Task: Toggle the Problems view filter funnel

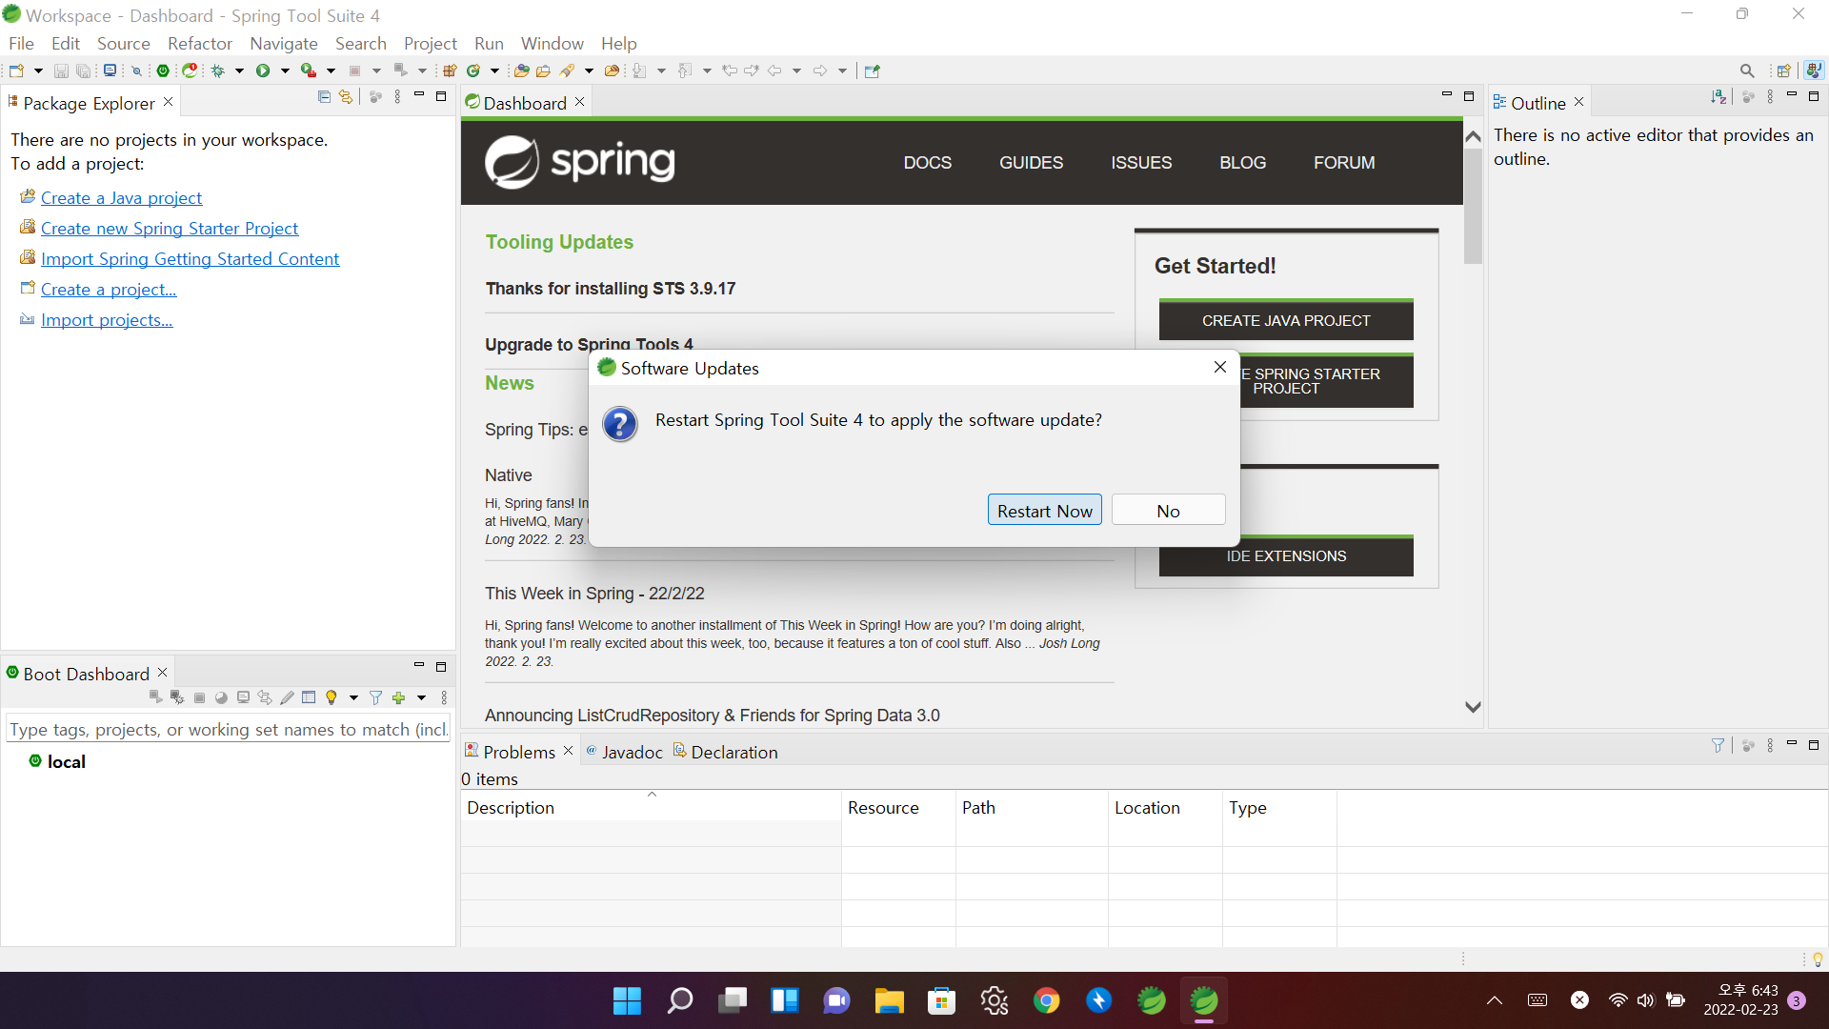Action: 1718,745
